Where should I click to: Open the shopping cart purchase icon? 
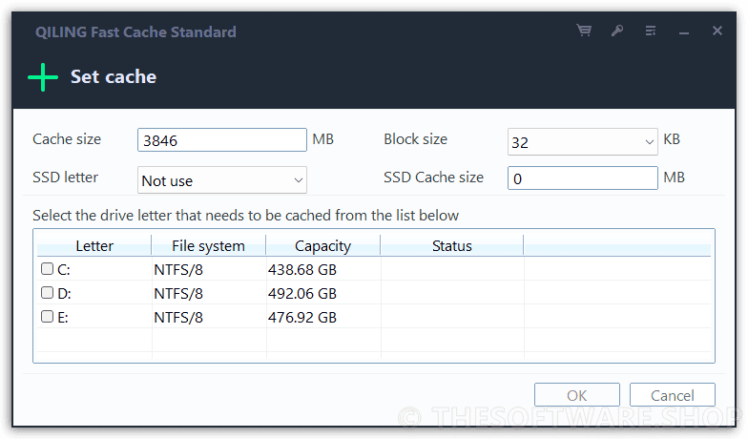584,31
